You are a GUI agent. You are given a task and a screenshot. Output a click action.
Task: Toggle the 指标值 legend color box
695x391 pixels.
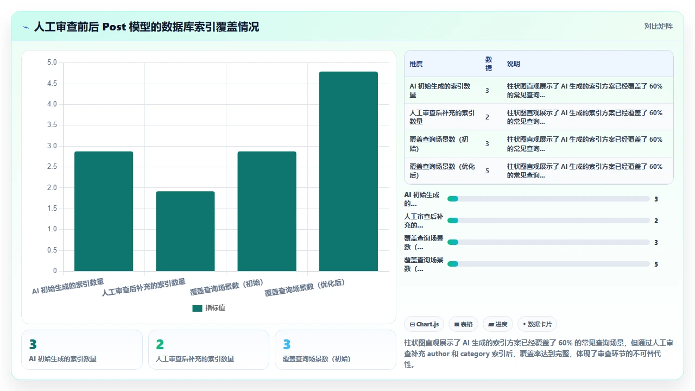coord(197,308)
